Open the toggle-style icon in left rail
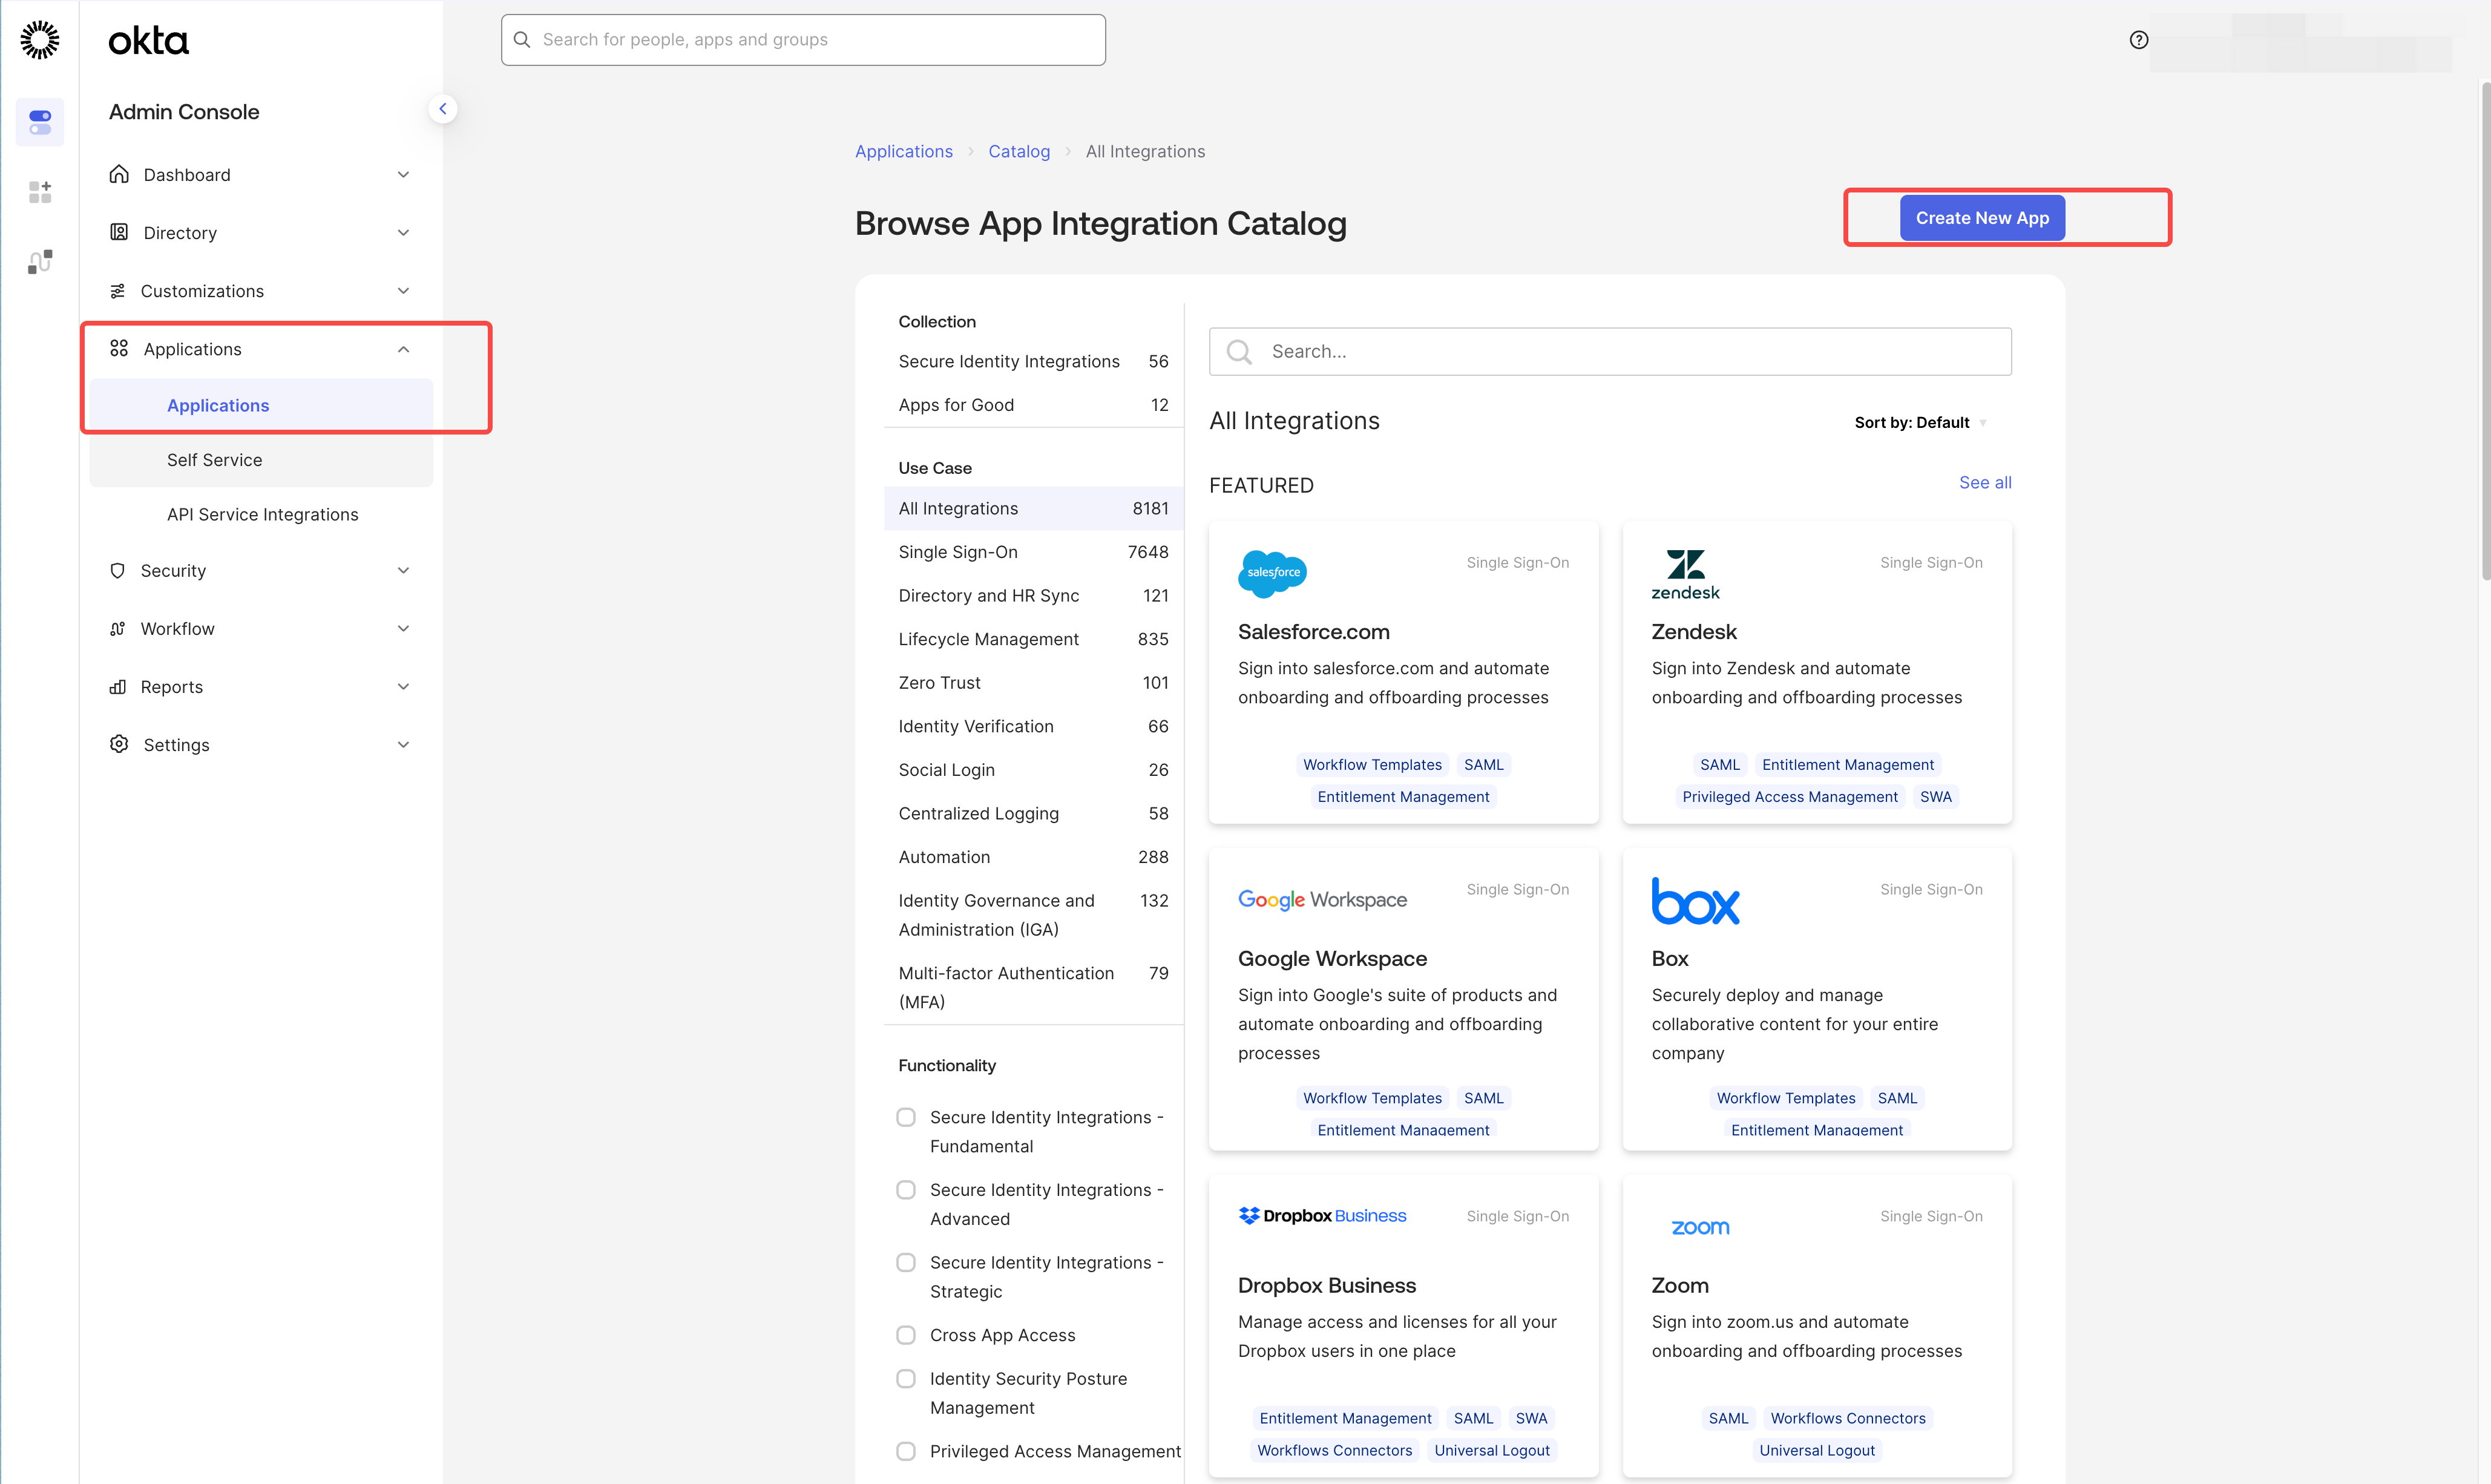2491x1484 pixels. (40, 122)
